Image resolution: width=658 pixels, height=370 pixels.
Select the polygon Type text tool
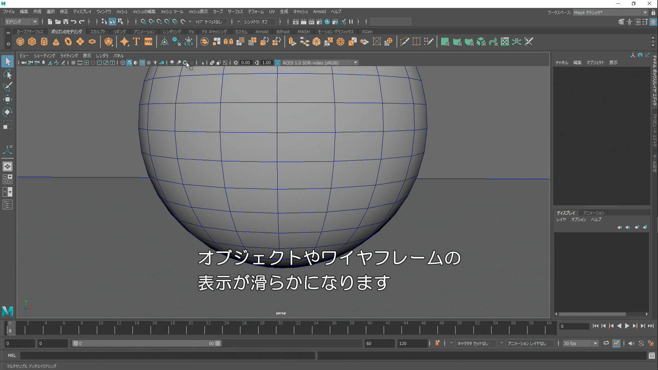coord(136,42)
